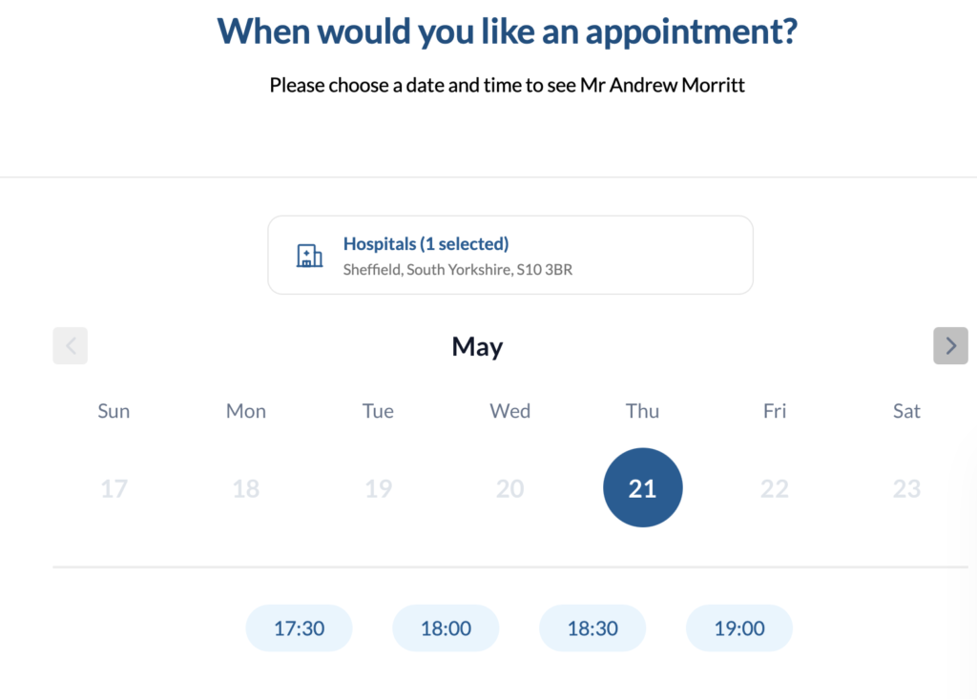This screenshot has height=699, width=977.
Task: Click the Sheffield, South Yorkshire address text
Action: pos(458,269)
